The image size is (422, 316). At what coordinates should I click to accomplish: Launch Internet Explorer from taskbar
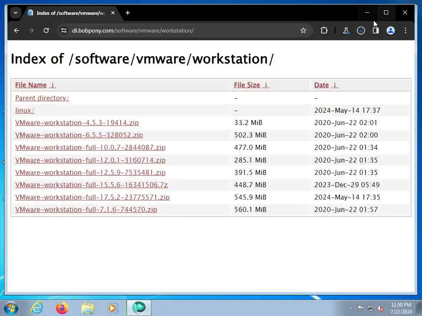tap(37, 308)
